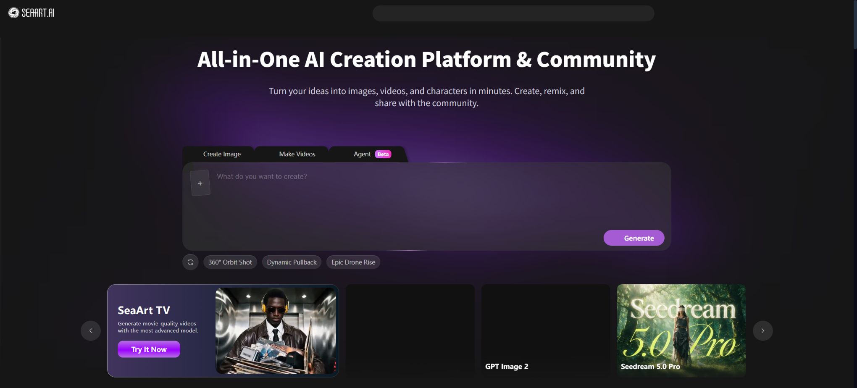The width and height of the screenshot is (857, 388).
Task: Click the 'Generate movie-quality videos' description text
Action: 158,327
